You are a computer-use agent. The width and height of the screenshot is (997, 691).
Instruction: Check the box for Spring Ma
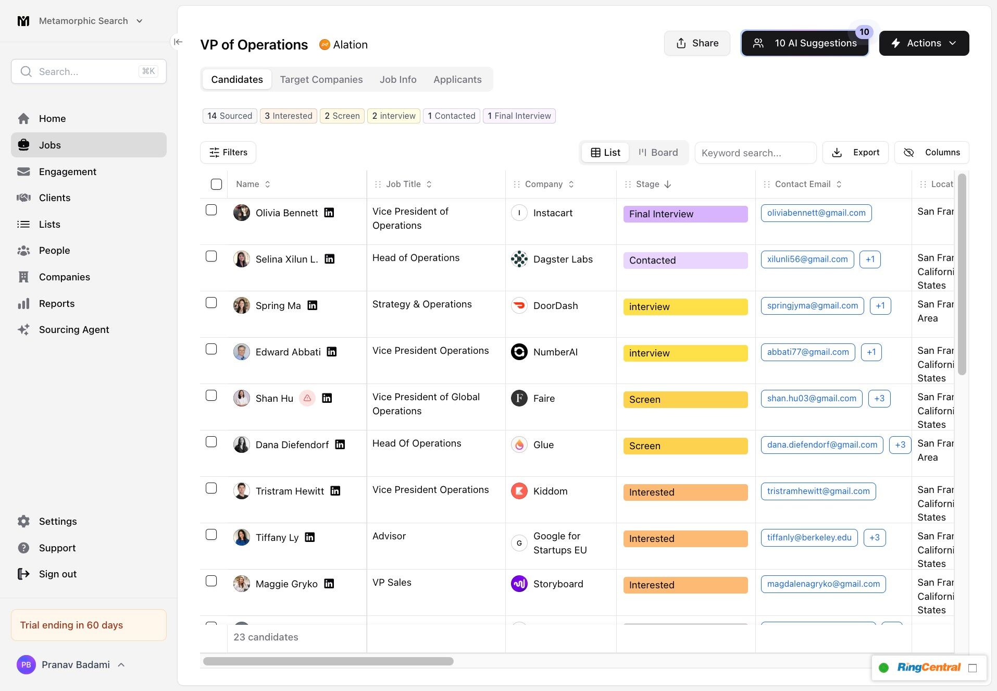tap(211, 303)
